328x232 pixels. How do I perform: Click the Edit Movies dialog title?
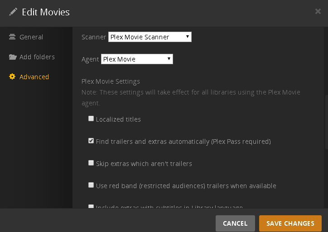46,12
